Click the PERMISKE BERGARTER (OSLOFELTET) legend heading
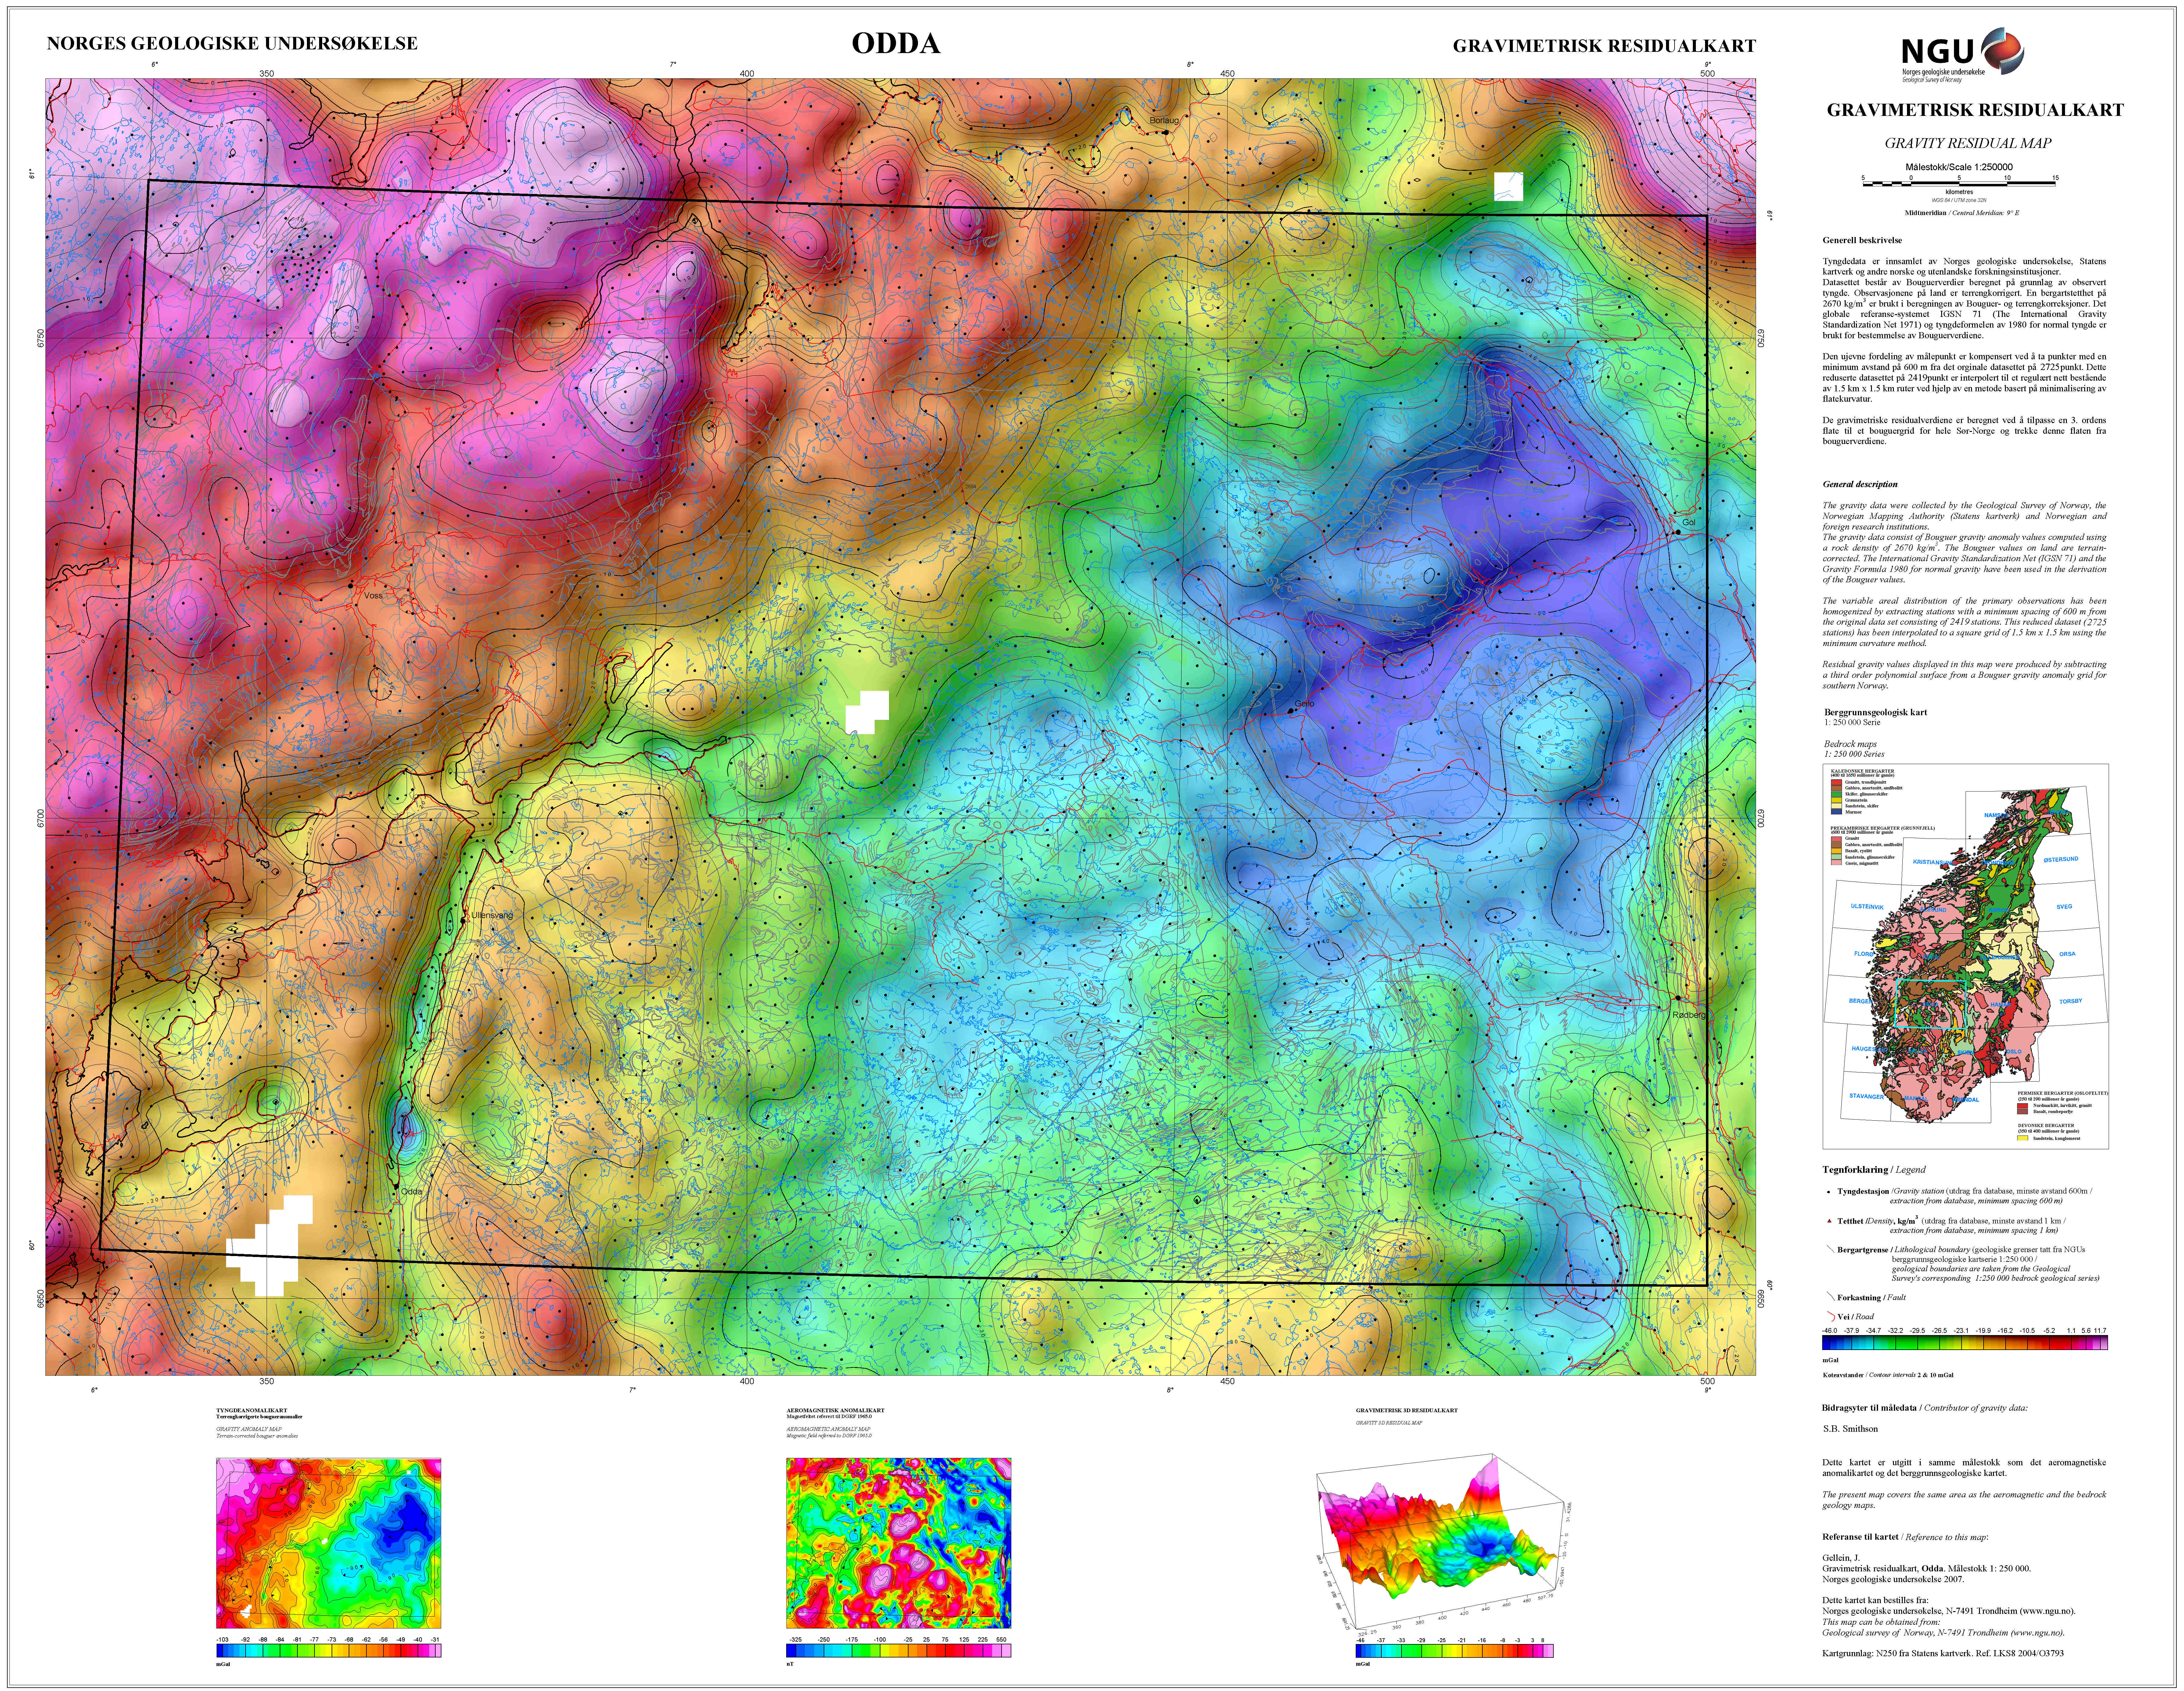The image size is (2184, 1691). point(2063,1093)
